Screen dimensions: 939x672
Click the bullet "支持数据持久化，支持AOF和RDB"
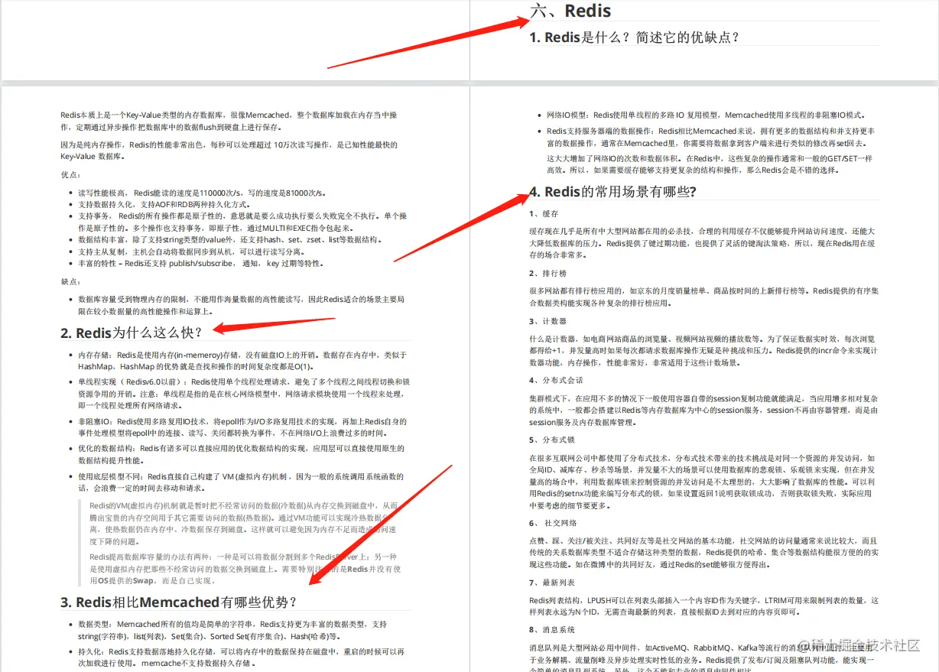pos(164,204)
